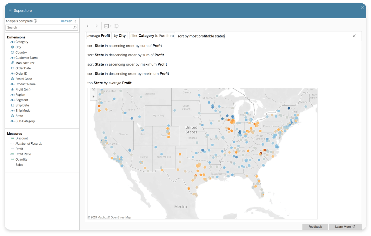Collapse the data pane with the chevron

(75, 21)
